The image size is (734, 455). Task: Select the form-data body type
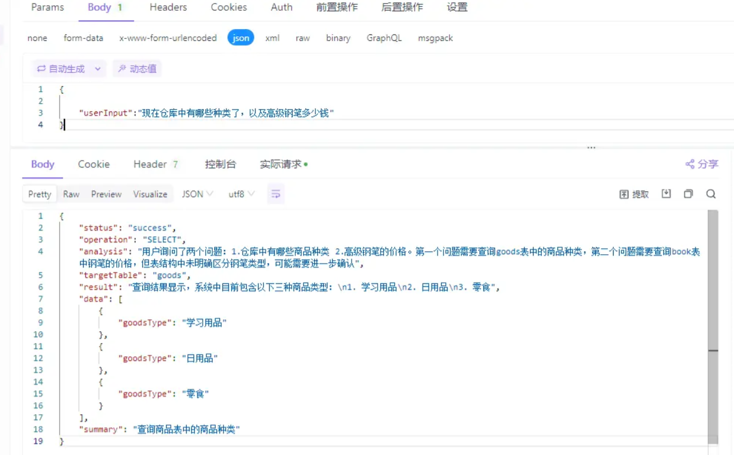click(x=83, y=38)
